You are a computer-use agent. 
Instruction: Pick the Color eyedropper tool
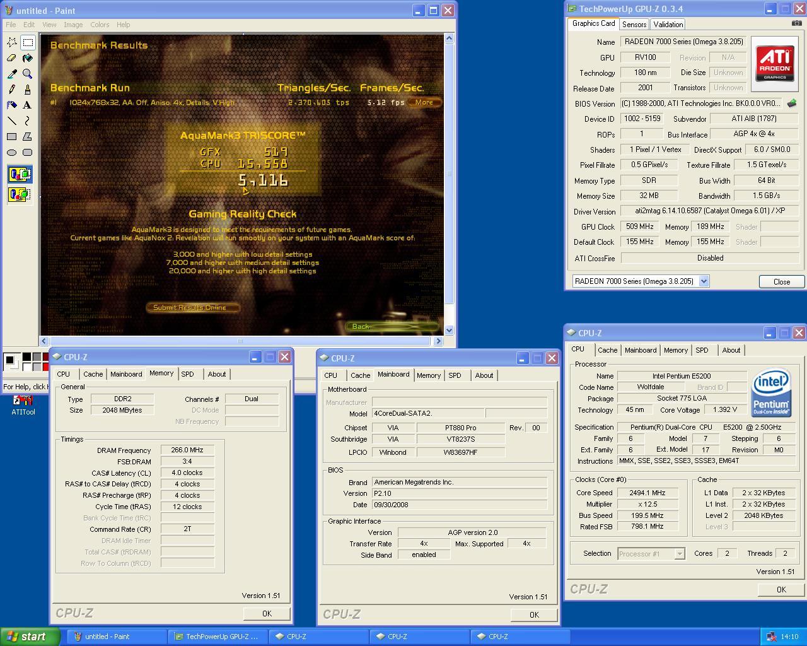(12, 74)
